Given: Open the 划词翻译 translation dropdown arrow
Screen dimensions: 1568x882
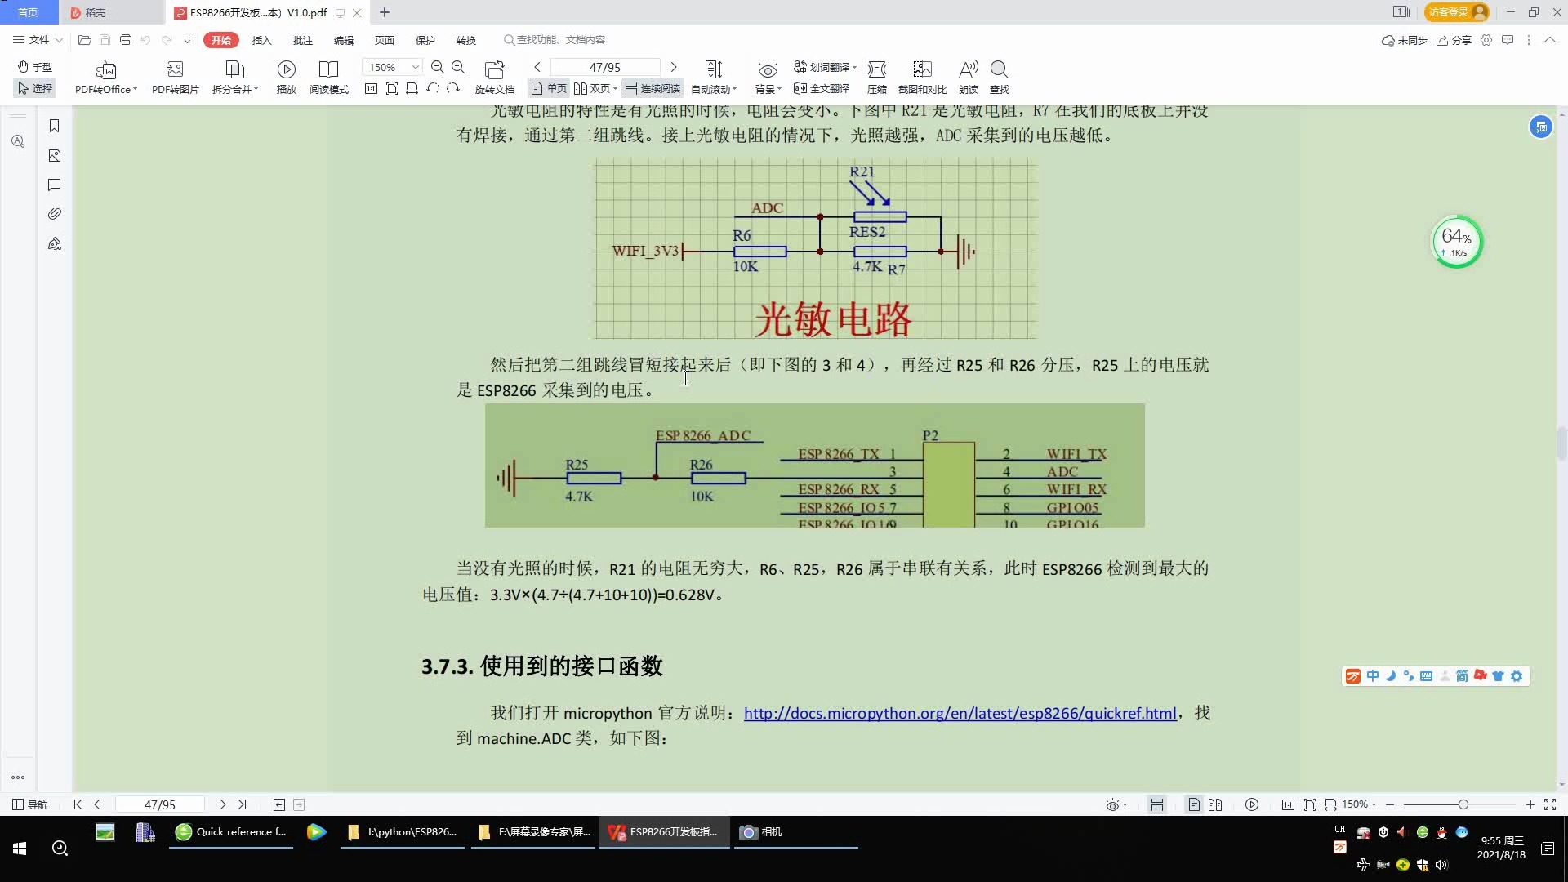Looking at the screenshot, I should click(x=853, y=66).
